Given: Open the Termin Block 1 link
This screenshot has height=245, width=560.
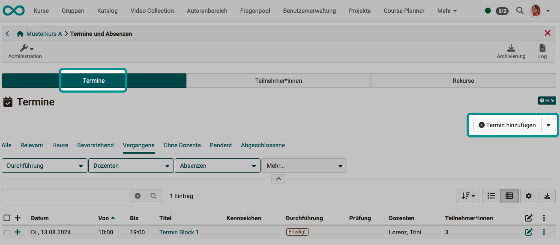Looking at the screenshot, I should (x=179, y=233).
